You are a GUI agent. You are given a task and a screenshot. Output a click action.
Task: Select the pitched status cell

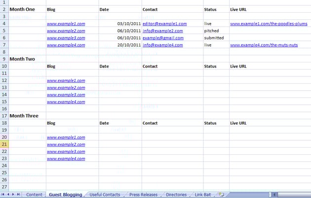point(216,31)
